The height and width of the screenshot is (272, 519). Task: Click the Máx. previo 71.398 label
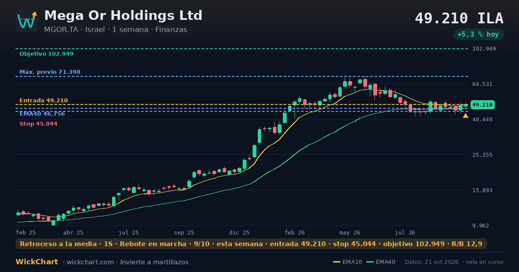pyautogui.click(x=50, y=72)
